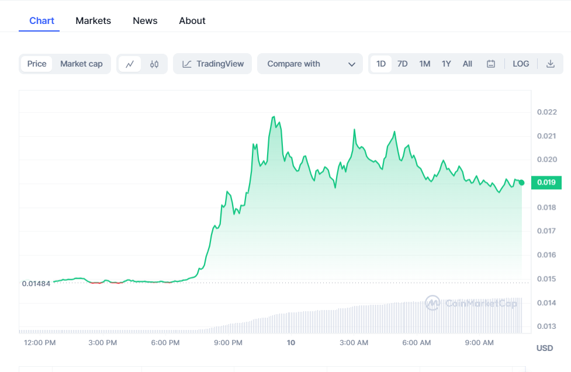The height and width of the screenshot is (372, 571).
Task: Open the custom date range calendar
Action: [x=491, y=64]
